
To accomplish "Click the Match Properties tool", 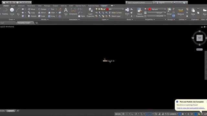I will (x=140, y=13).
